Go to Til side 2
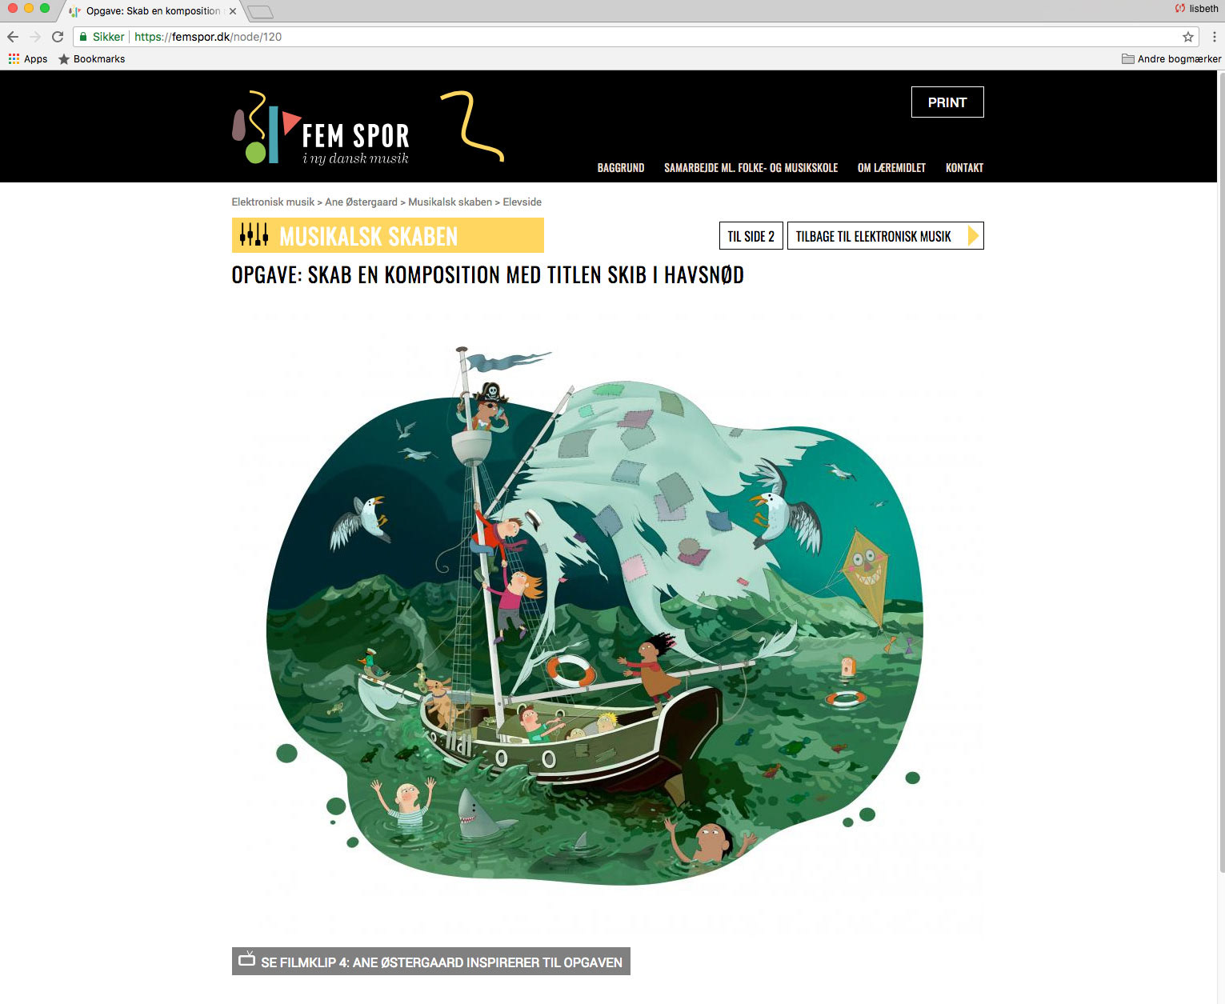 pyautogui.click(x=751, y=236)
